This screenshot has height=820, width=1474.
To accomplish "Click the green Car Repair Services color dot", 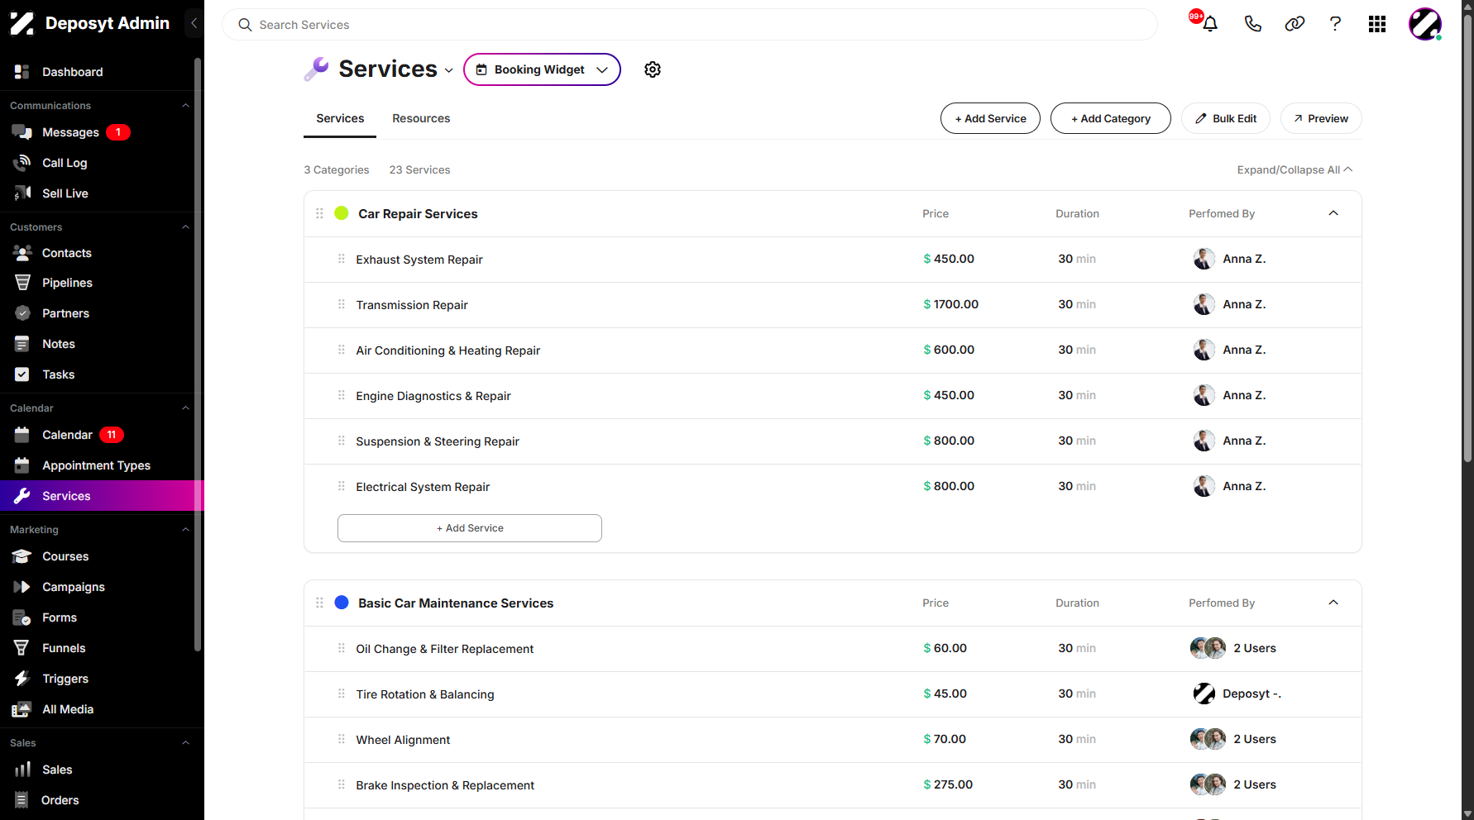I will pos(341,213).
